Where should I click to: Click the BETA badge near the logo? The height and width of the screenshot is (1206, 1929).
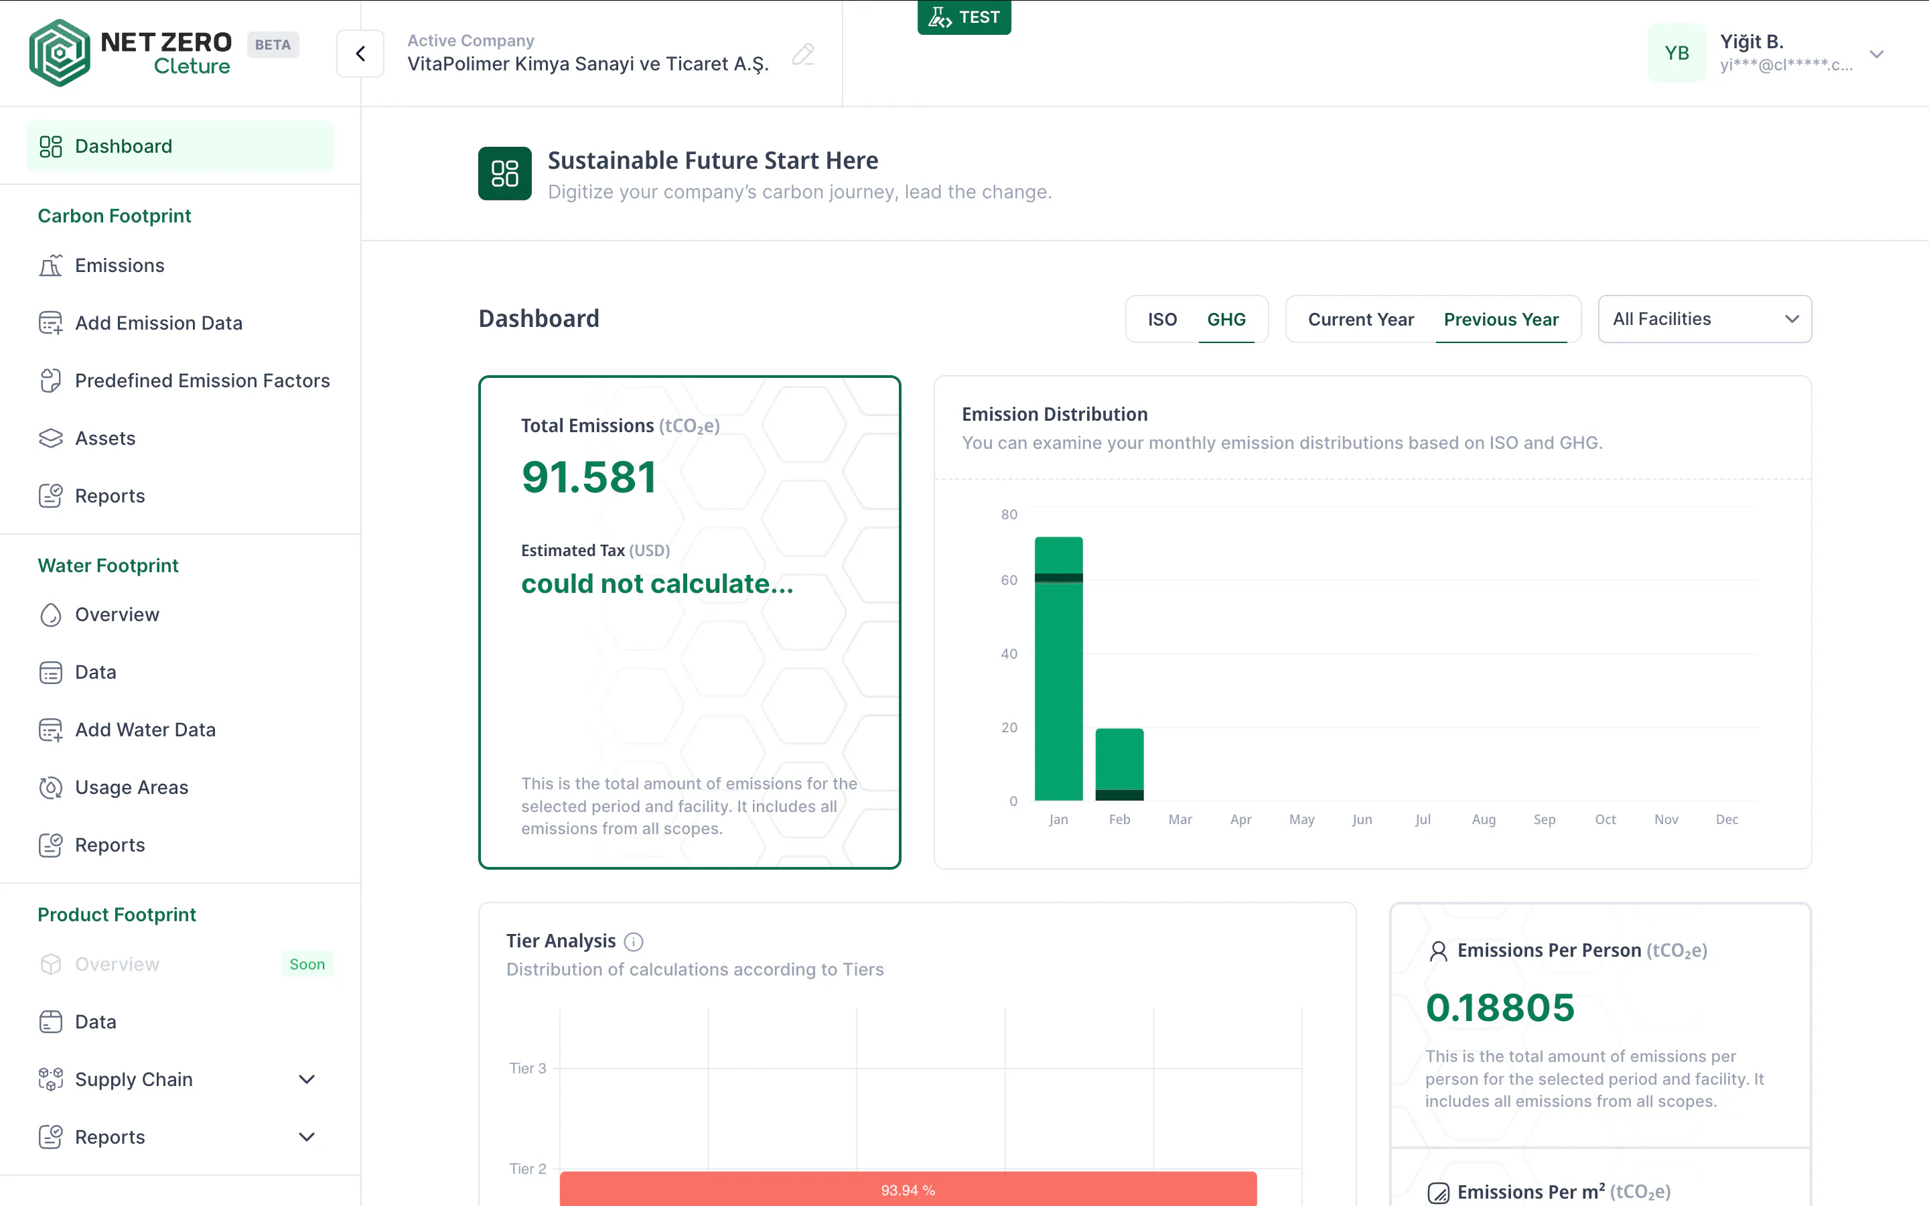pos(273,45)
